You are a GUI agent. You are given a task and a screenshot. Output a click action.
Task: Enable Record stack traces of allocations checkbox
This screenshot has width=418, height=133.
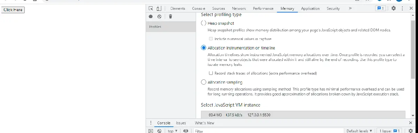coord(211,73)
